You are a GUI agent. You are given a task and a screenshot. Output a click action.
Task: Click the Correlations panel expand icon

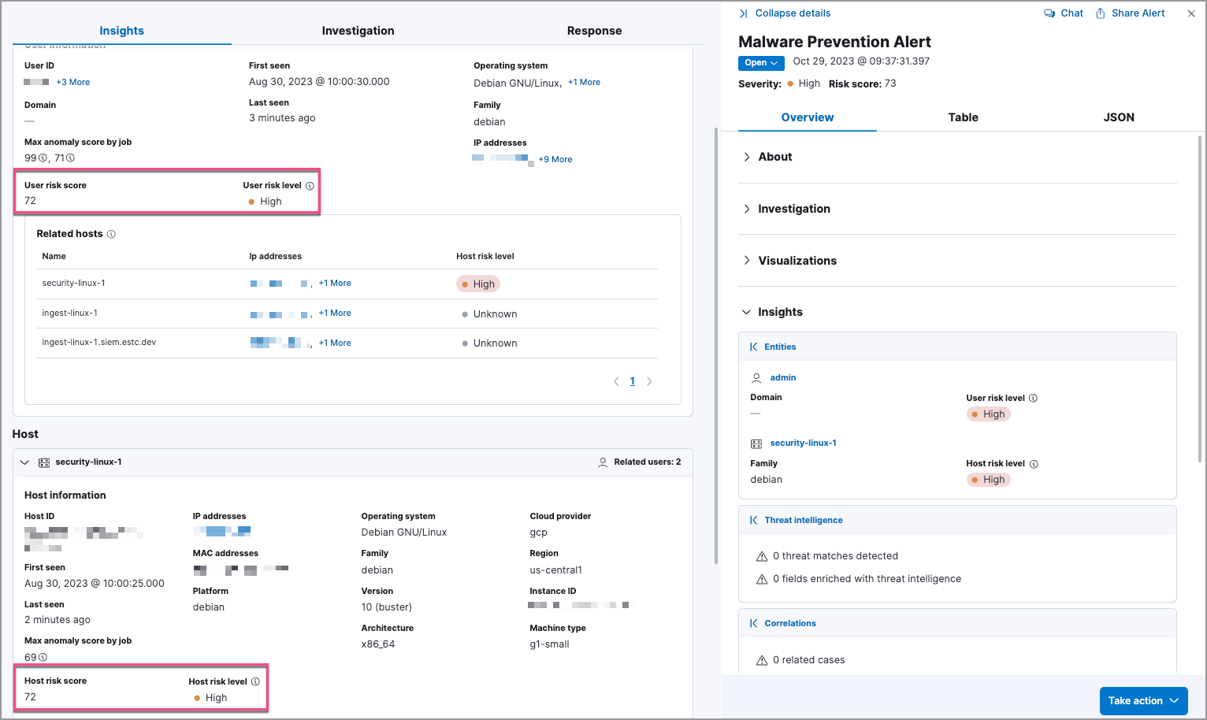pos(754,623)
